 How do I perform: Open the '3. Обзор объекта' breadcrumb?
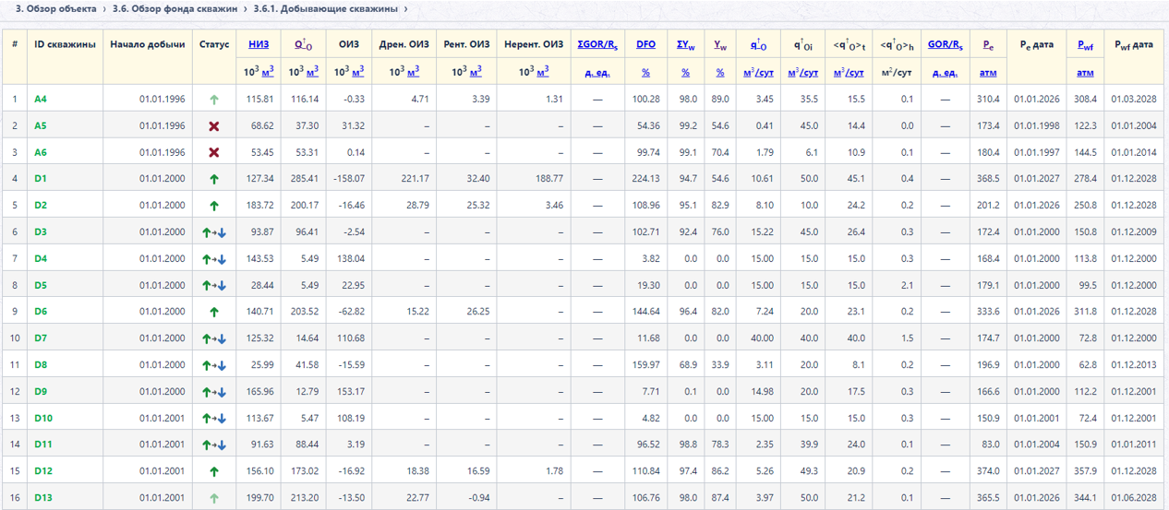tap(56, 8)
